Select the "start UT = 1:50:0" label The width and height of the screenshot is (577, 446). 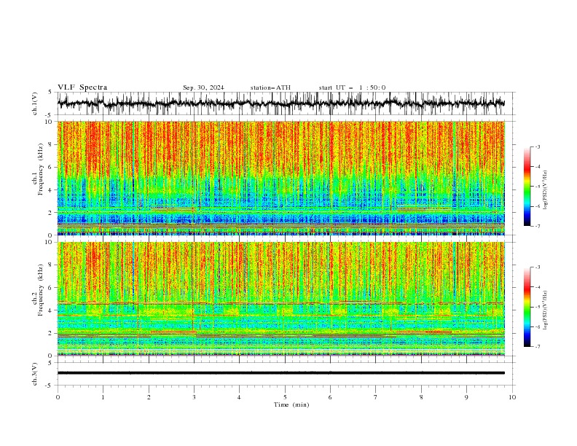click(352, 87)
